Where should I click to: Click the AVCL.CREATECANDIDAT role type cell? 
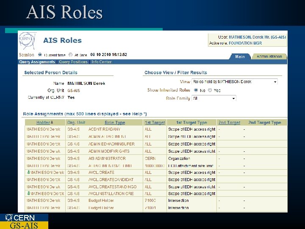[111, 179]
